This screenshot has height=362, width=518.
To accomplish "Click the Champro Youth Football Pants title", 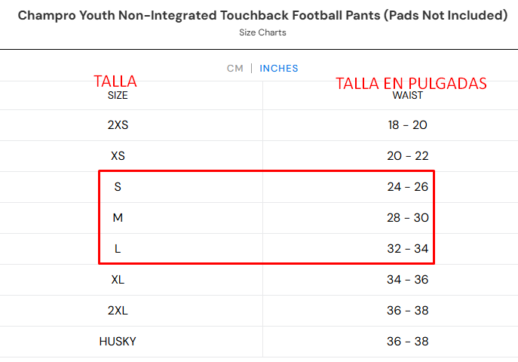I will coord(262,15).
